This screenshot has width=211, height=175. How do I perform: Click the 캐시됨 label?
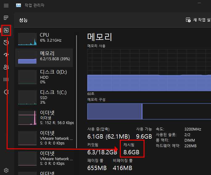(129, 145)
